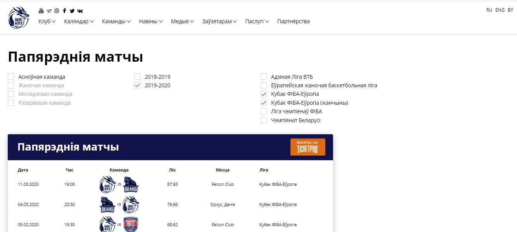
Task: Click the date 11.03.2020
Action: click(x=28, y=184)
